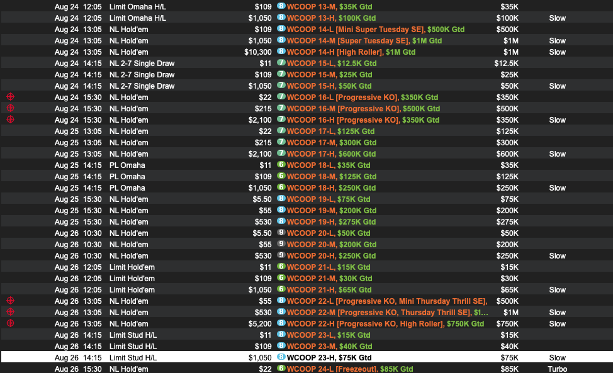Click the 8-max badge beside WCOOP 19-L
The image size is (613, 373).
tap(281, 198)
